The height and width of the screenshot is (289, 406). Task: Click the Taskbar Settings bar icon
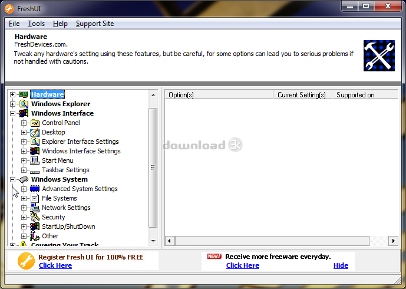click(35, 171)
